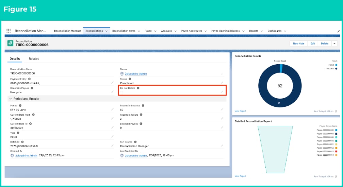Click the Success legend color swatch

(336, 69)
